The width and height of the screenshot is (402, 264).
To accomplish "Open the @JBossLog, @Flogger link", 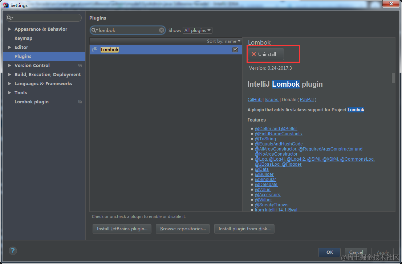I will [278, 164].
